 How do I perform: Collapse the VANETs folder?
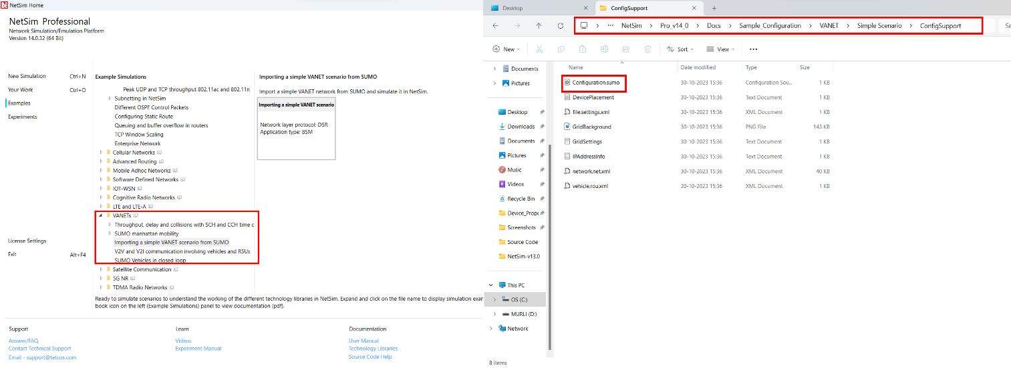pyautogui.click(x=102, y=216)
